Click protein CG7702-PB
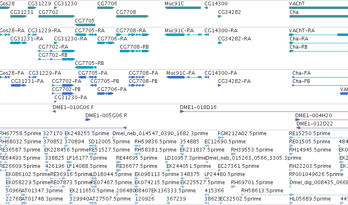 coord(63,94)
